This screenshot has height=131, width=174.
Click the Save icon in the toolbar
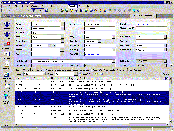[67, 10]
